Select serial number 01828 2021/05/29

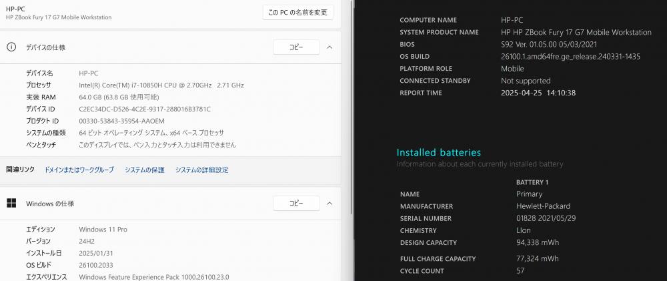click(546, 218)
